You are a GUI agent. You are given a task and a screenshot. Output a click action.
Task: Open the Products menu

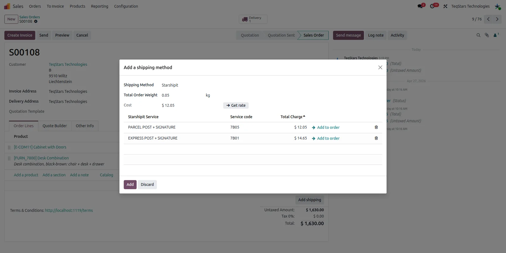pyautogui.click(x=77, y=6)
